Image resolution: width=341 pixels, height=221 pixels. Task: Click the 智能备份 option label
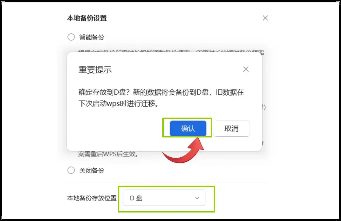92,37
